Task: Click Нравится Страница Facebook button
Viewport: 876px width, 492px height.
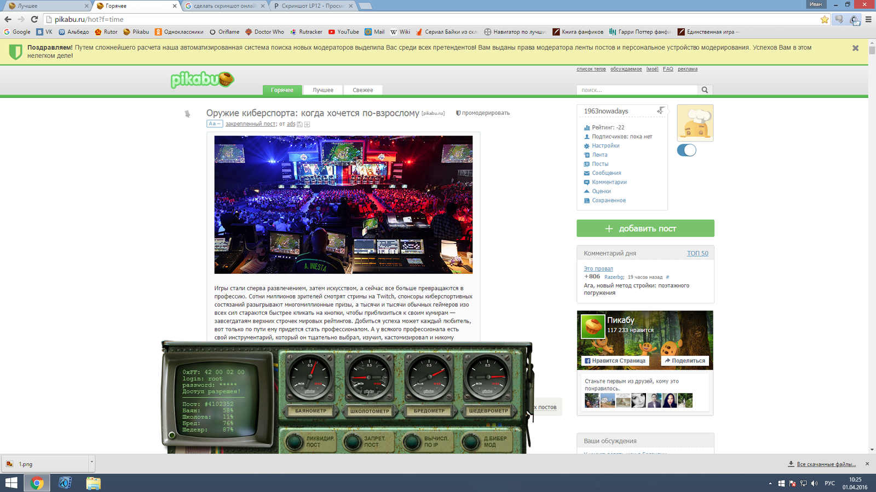Action: 615,361
